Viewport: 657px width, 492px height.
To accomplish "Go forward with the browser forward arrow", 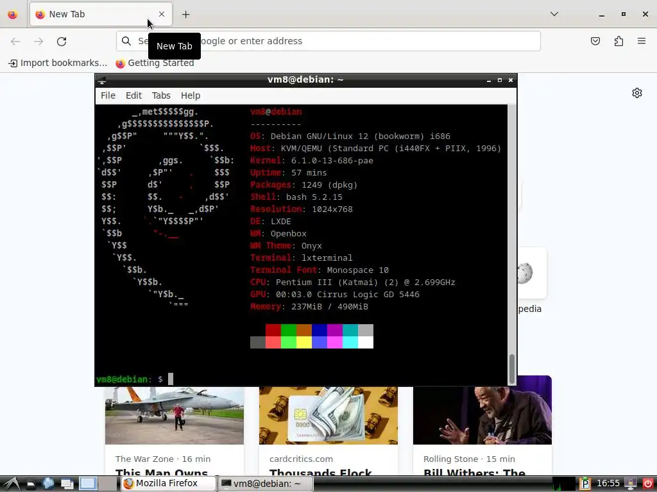I will pos(38,41).
